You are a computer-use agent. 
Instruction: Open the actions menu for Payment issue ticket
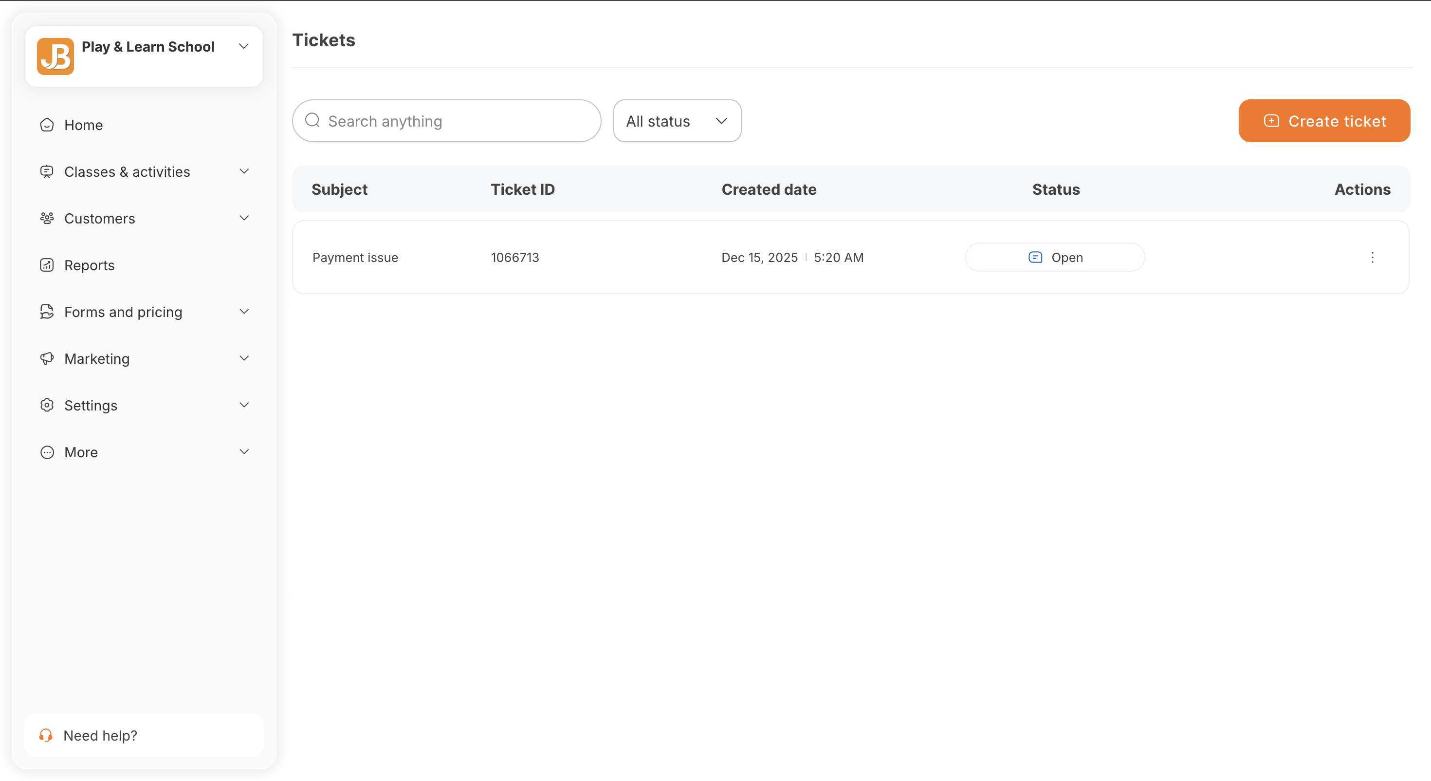1372,257
